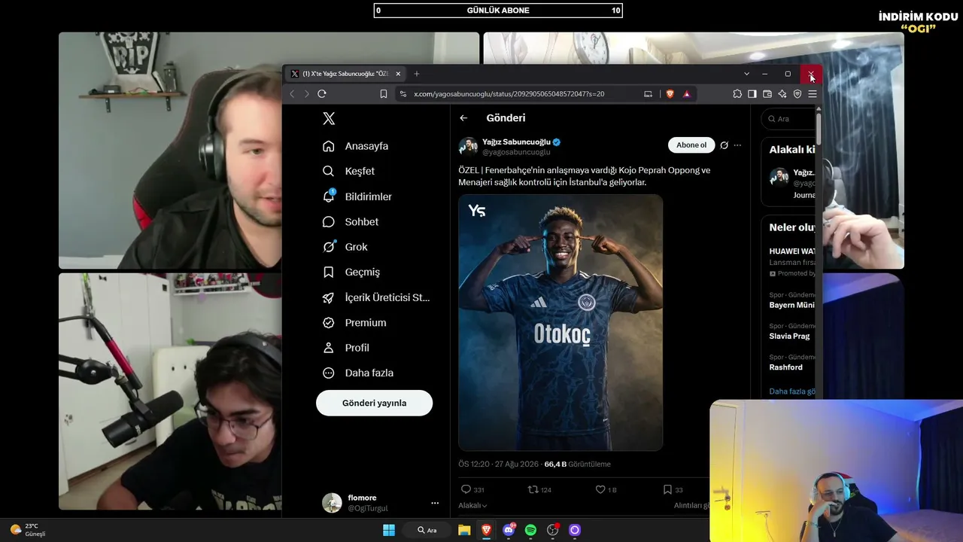
Task: Click the Premium verified badge icon
Action: tap(328, 322)
